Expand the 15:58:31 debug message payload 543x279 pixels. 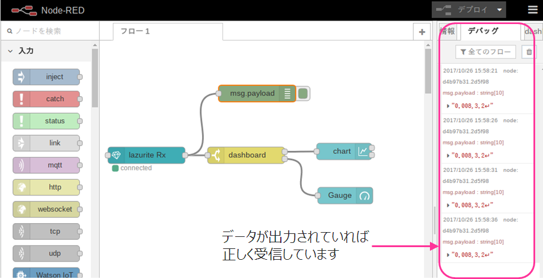(x=449, y=205)
